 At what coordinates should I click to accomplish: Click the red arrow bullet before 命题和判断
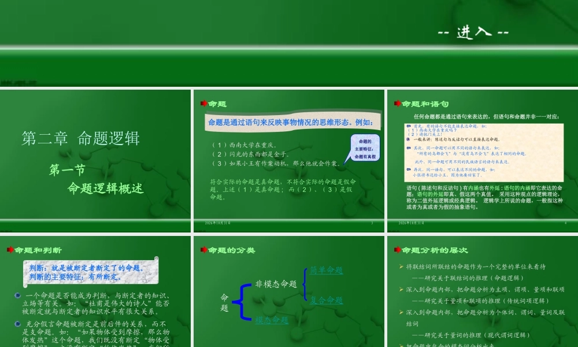tap(10, 250)
